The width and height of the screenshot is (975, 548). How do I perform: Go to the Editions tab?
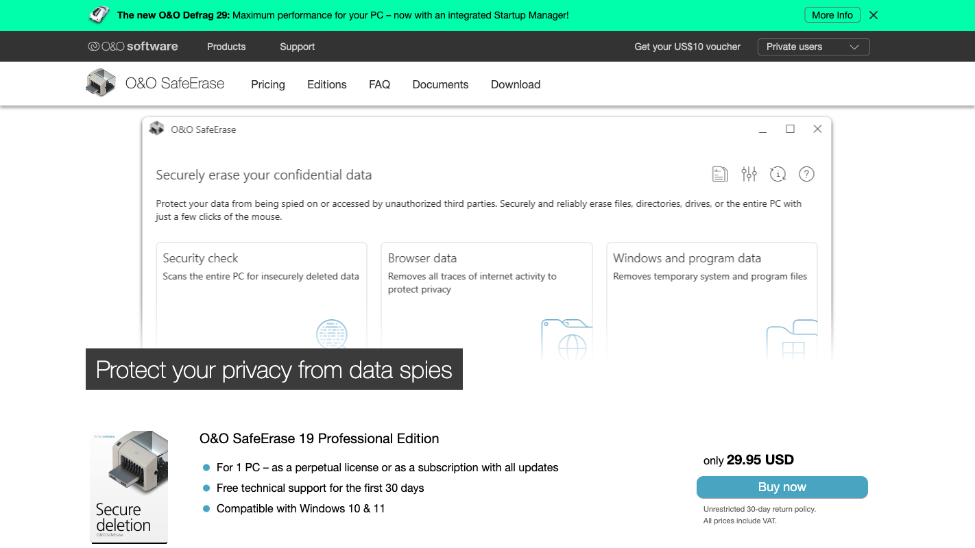pos(327,84)
